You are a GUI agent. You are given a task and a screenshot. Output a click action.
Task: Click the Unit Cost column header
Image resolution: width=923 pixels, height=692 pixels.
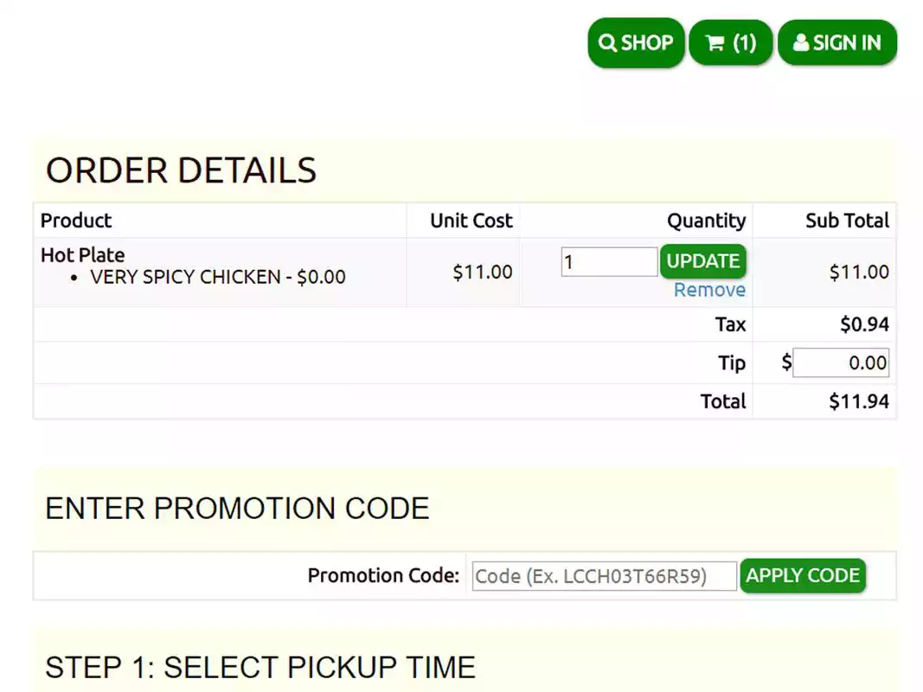(x=471, y=221)
